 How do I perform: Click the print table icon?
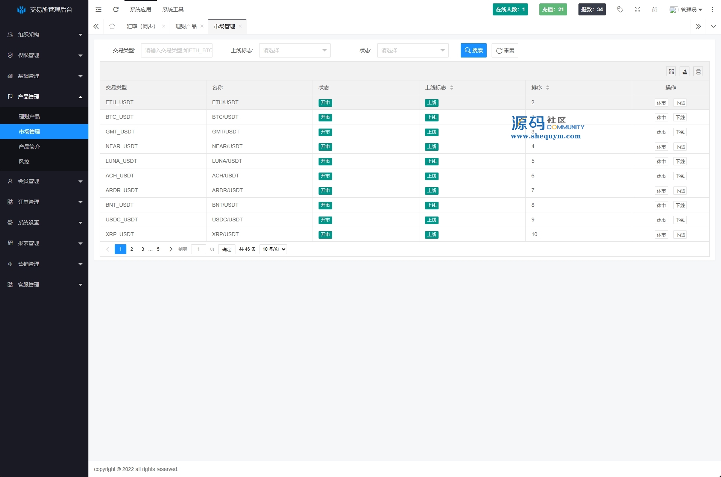point(698,72)
